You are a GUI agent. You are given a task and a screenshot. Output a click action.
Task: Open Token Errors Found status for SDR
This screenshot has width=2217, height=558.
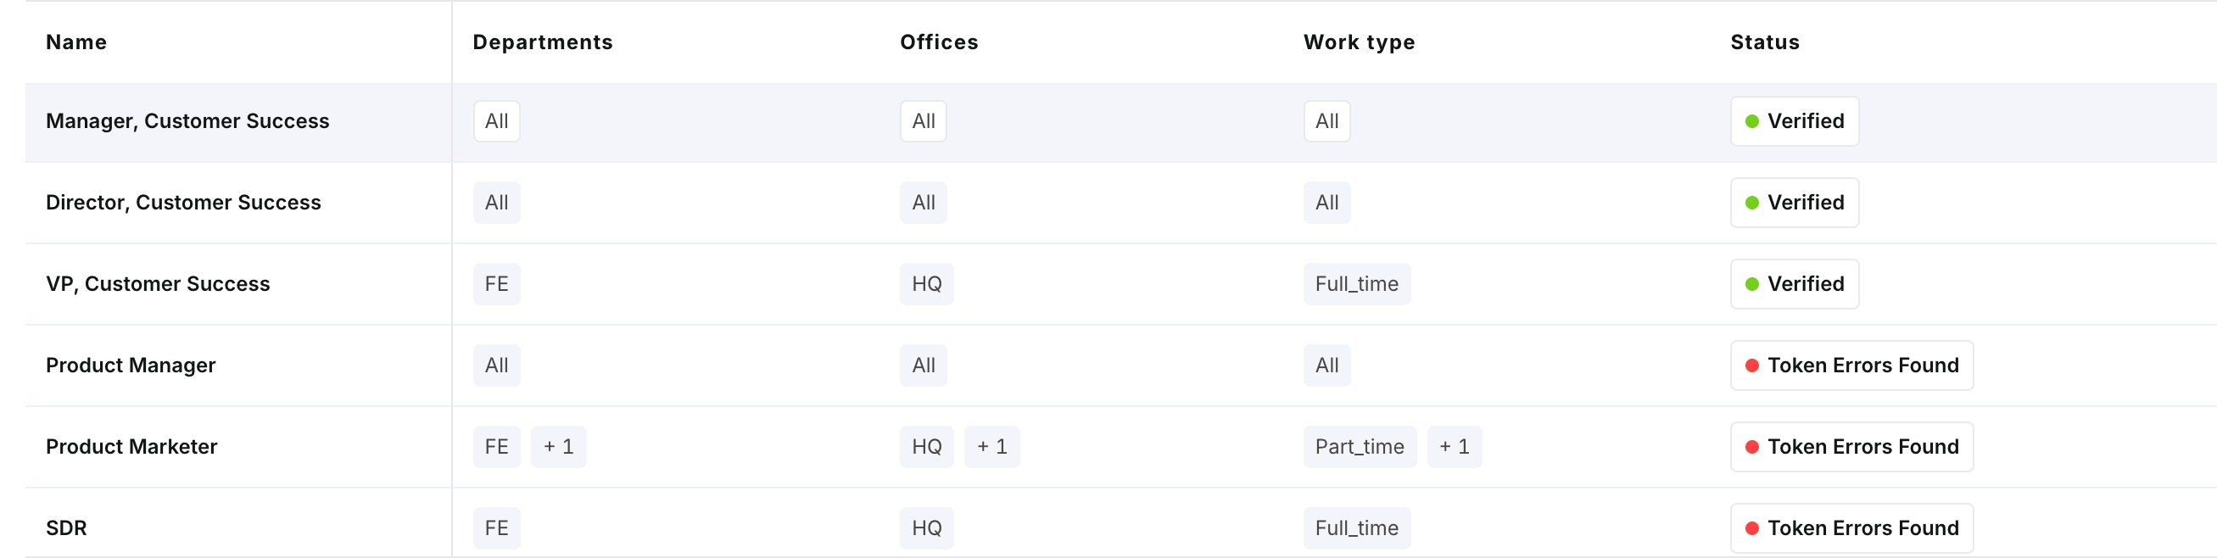point(1851,527)
